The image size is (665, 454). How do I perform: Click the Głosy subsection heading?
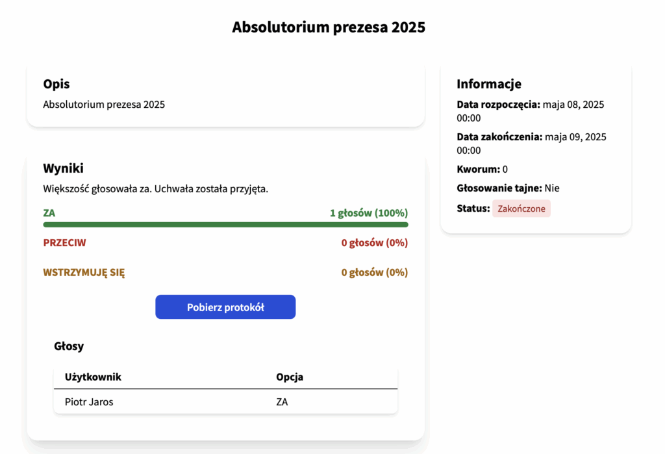[69, 346]
